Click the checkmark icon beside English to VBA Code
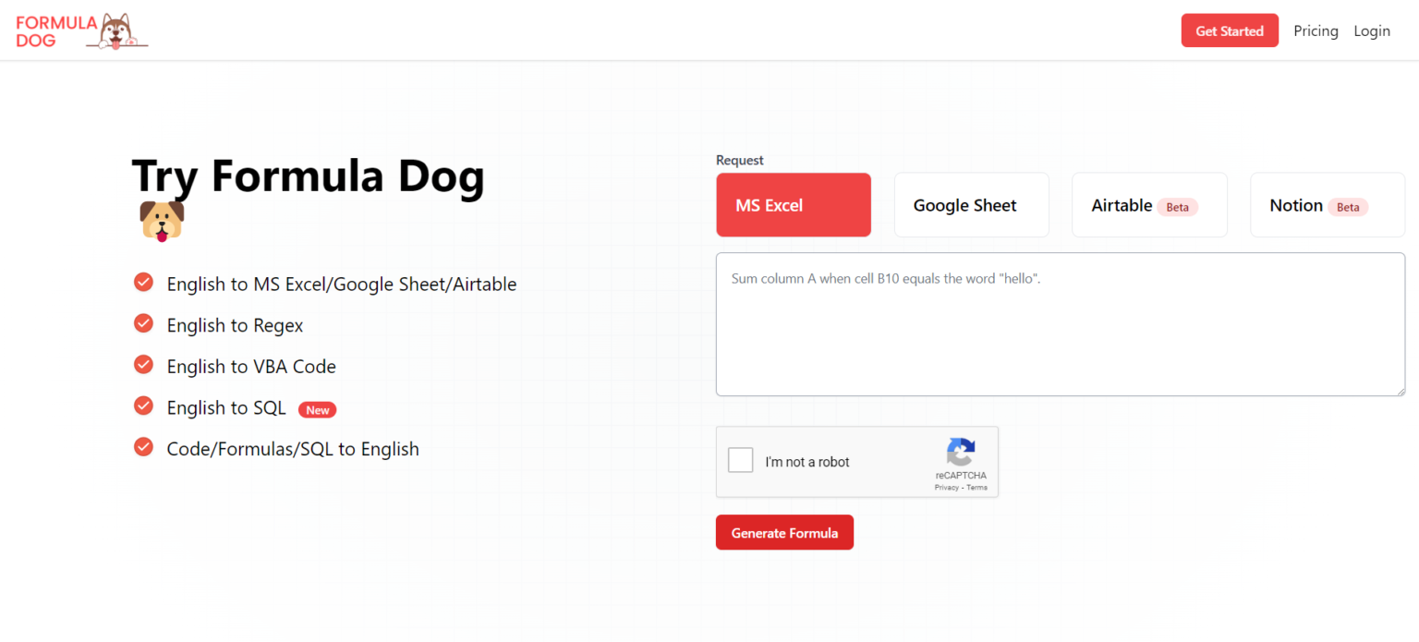 point(143,365)
